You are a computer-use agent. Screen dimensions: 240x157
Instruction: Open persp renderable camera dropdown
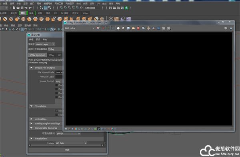click(68, 133)
